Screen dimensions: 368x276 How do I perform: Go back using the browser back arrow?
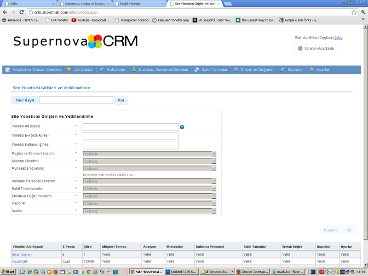coord(5,12)
